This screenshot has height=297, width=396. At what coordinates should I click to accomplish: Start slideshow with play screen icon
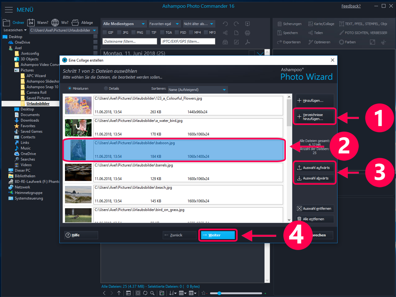[x=247, y=24]
